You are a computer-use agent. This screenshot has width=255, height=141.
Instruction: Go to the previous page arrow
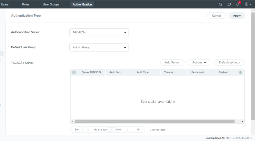tap(88, 130)
